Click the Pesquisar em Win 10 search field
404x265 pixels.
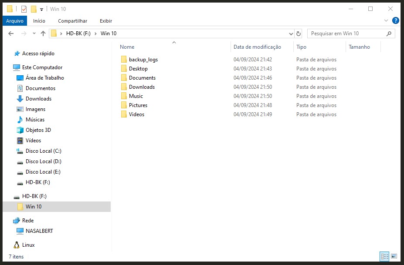click(346, 34)
